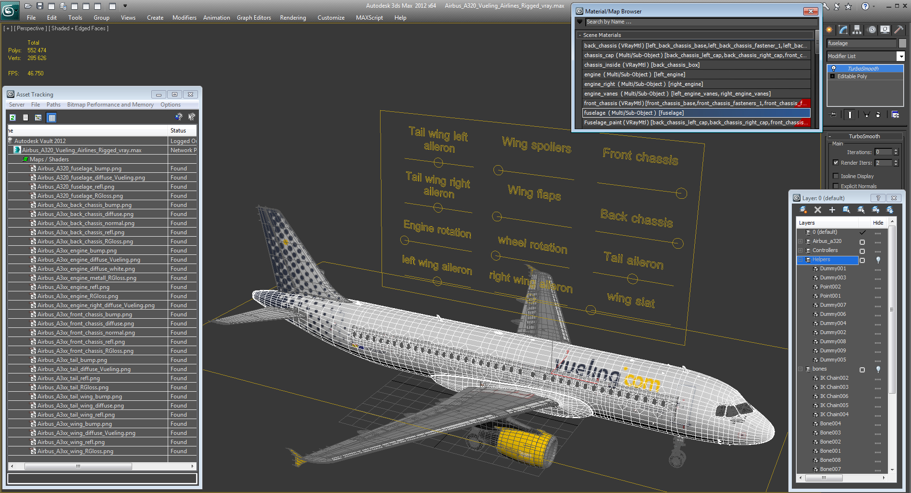Toggle hide state for Dummy001 in Layers
The height and width of the screenshot is (493, 911).
click(x=878, y=270)
